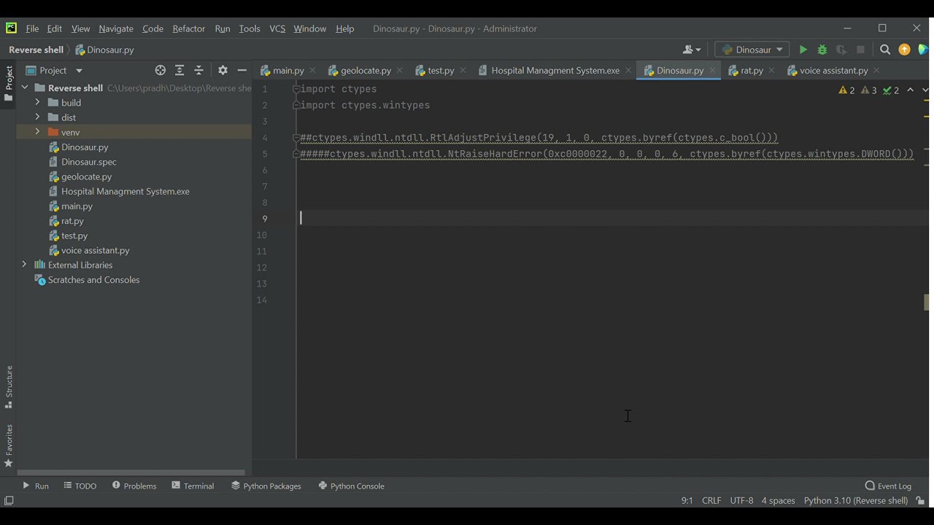Start debugging with the bug icon
Viewport: 934px width, 525px height.
822,50
